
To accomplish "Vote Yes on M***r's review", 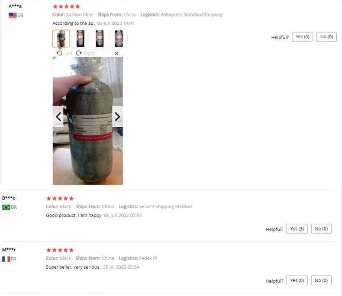I will (297, 280).
